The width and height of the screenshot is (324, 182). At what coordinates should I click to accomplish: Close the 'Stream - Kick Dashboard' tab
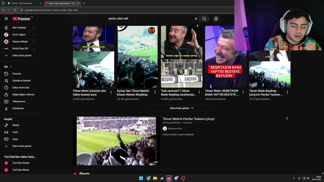(x=40, y=3)
